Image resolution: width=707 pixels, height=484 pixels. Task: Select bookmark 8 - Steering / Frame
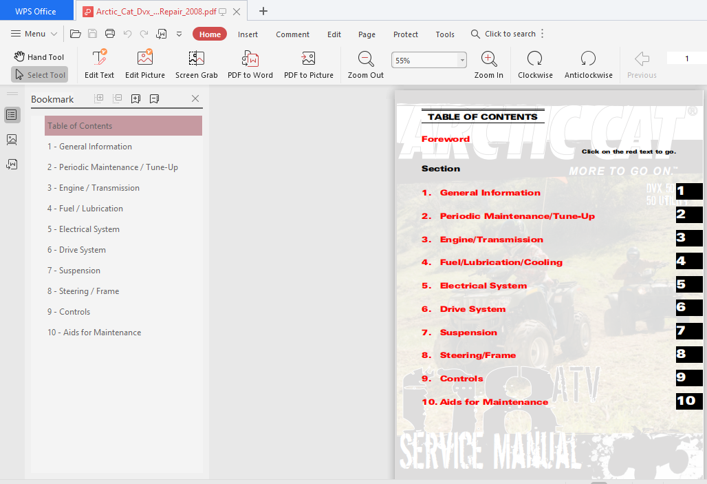tap(83, 291)
